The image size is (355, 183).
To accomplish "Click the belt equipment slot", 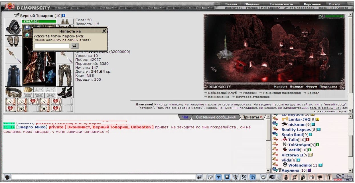I will click(13, 92).
